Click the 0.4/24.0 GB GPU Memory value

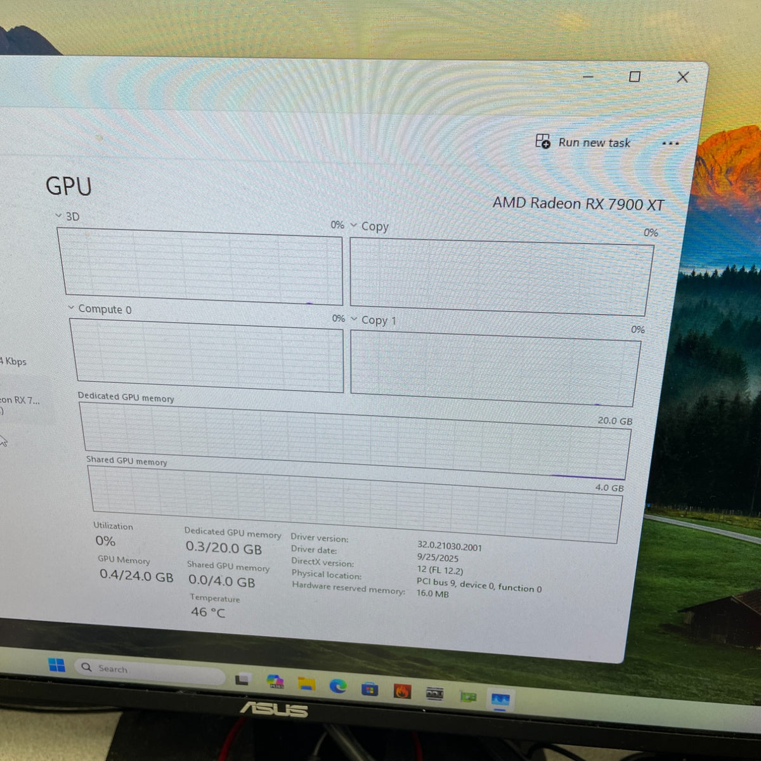tap(136, 576)
